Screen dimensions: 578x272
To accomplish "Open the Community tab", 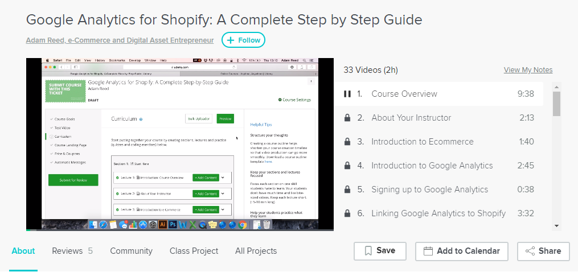I will pyautogui.click(x=131, y=251).
